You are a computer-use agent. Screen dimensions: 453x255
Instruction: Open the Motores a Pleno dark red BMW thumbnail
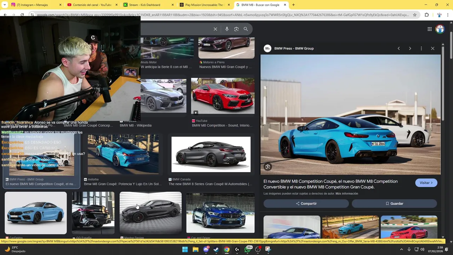tap(226, 48)
